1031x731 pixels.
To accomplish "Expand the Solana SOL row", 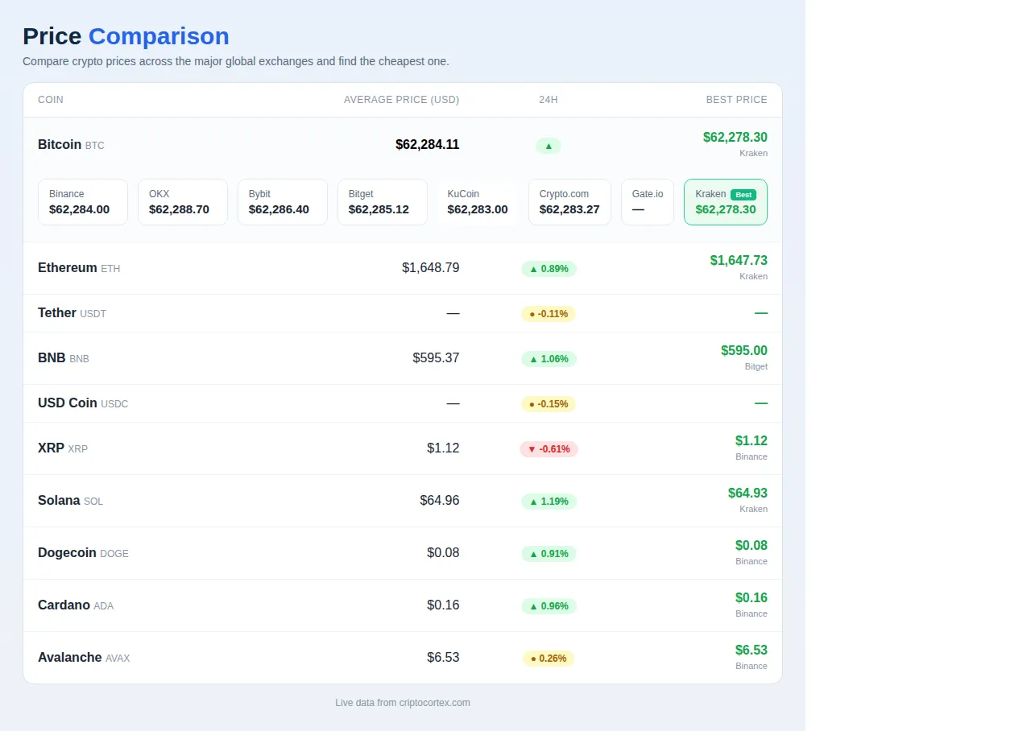I will [403, 501].
